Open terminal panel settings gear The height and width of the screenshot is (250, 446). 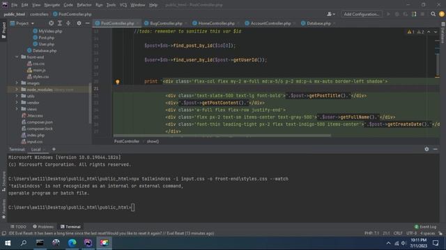426,149
